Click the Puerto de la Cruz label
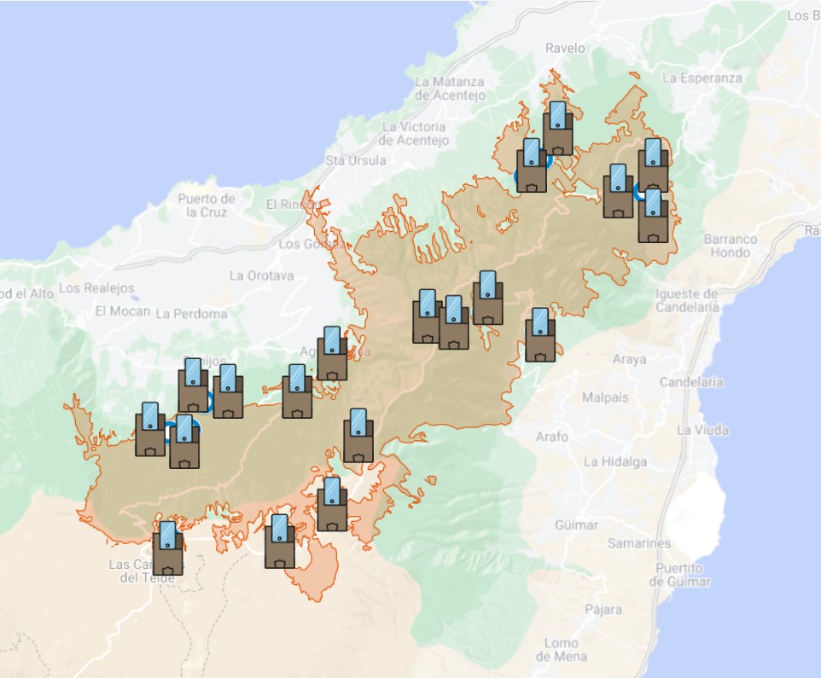The image size is (821, 678). pos(206,206)
